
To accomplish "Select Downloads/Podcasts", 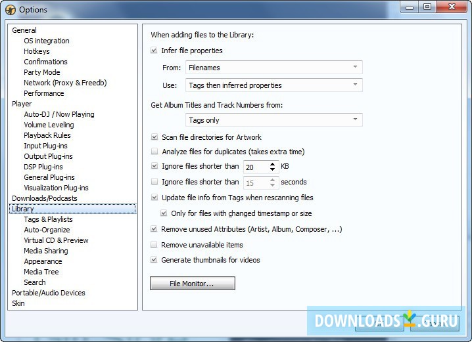I will [x=45, y=199].
